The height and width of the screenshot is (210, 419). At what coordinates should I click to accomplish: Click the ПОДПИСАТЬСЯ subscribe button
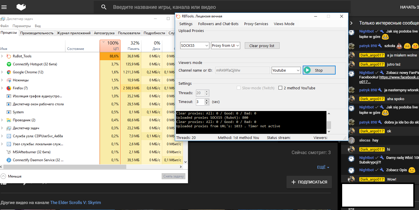[x=309, y=182]
